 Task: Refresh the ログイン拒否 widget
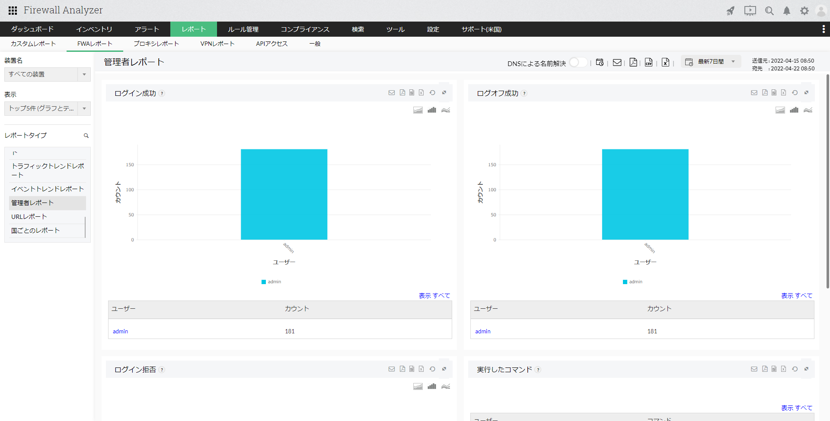tap(432, 369)
